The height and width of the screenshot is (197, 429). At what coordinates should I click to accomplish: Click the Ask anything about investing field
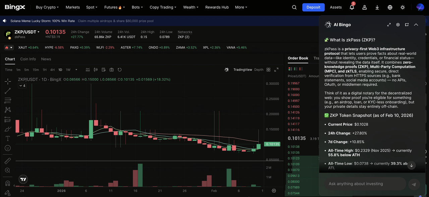coord(365,184)
